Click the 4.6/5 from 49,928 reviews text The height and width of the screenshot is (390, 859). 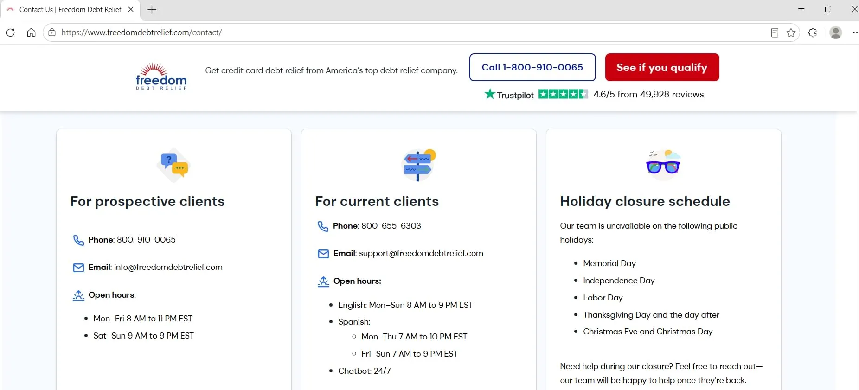[x=648, y=94]
